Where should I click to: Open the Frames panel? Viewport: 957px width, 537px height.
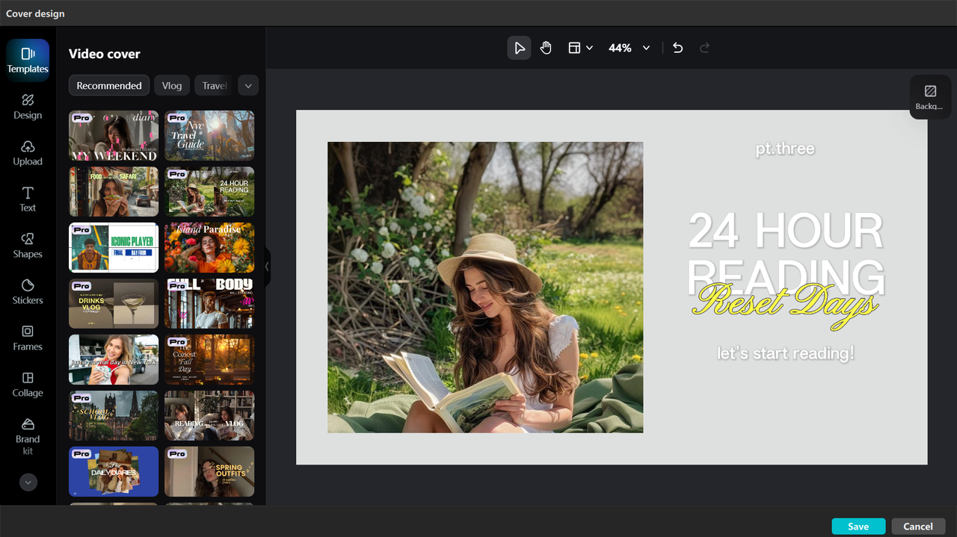coord(28,338)
